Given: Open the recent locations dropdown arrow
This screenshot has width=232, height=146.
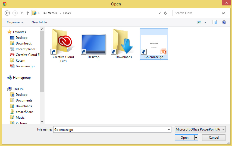Looking at the screenshot, I should (22, 13).
